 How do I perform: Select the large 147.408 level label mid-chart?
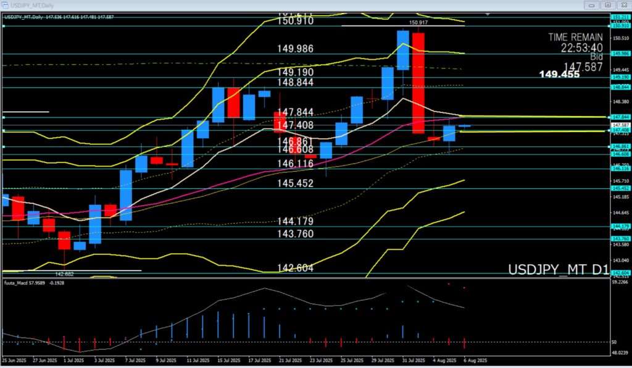pos(295,125)
